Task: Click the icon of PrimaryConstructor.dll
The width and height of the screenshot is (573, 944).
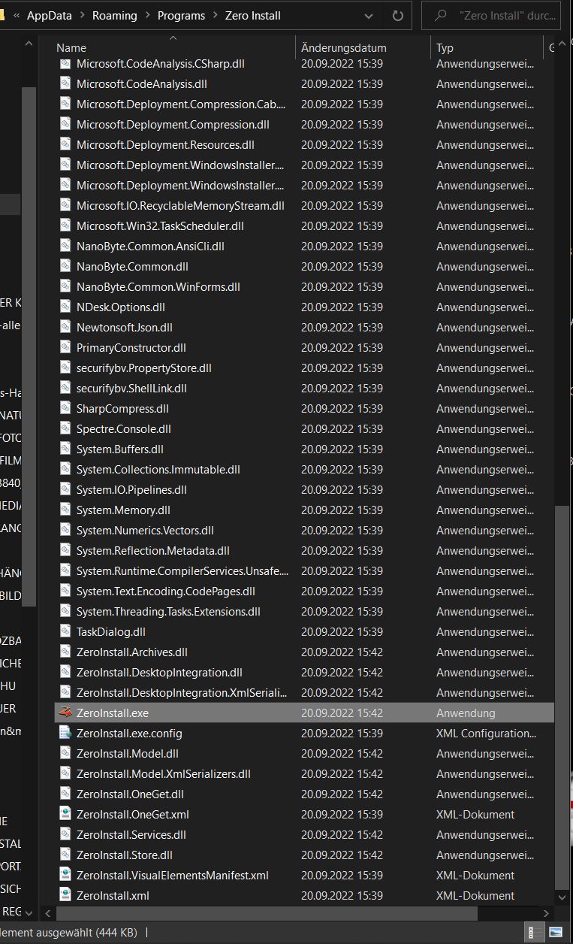Action: tap(65, 347)
